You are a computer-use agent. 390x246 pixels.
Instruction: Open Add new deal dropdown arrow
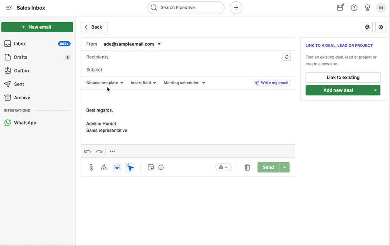click(376, 90)
